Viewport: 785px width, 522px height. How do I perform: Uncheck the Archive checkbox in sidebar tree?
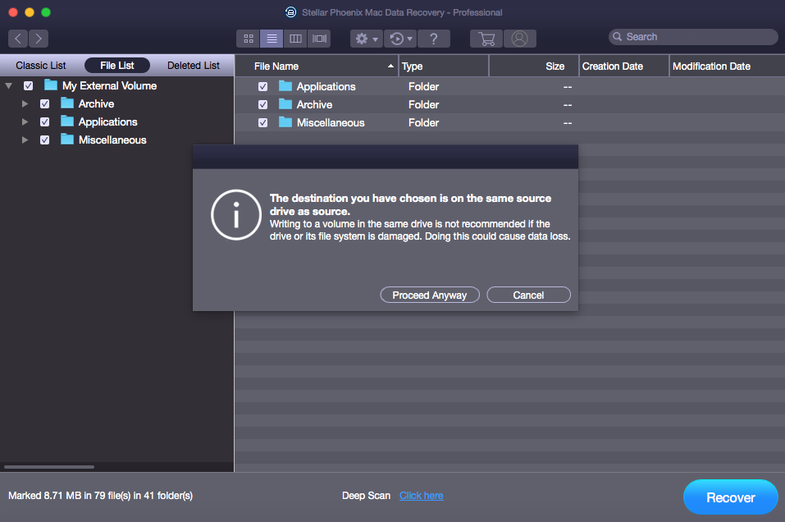coord(44,103)
